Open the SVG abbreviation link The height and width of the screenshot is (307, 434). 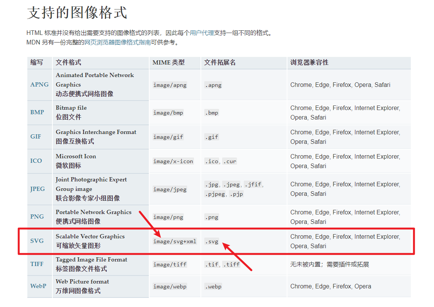coord(37,241)
